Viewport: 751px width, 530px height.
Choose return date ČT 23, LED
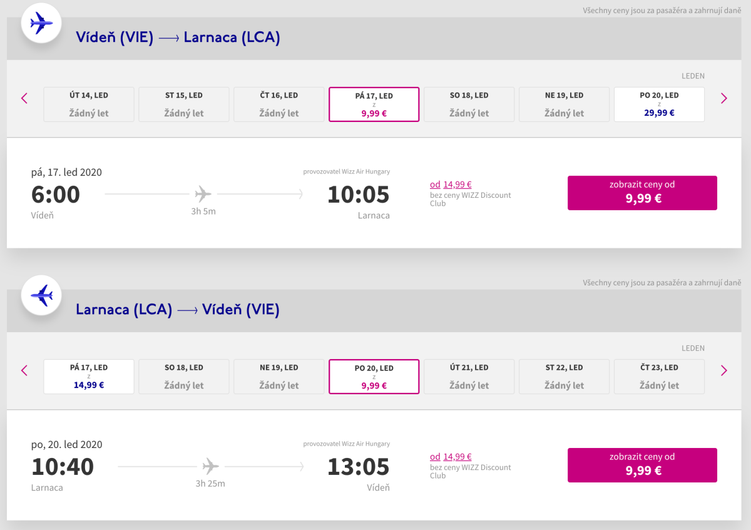pyautogui.click(x=659, y=376)
